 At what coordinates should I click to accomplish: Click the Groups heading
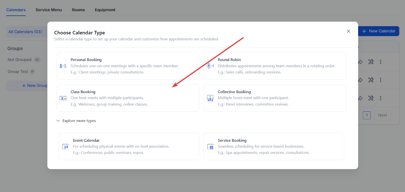coord(15,49)
